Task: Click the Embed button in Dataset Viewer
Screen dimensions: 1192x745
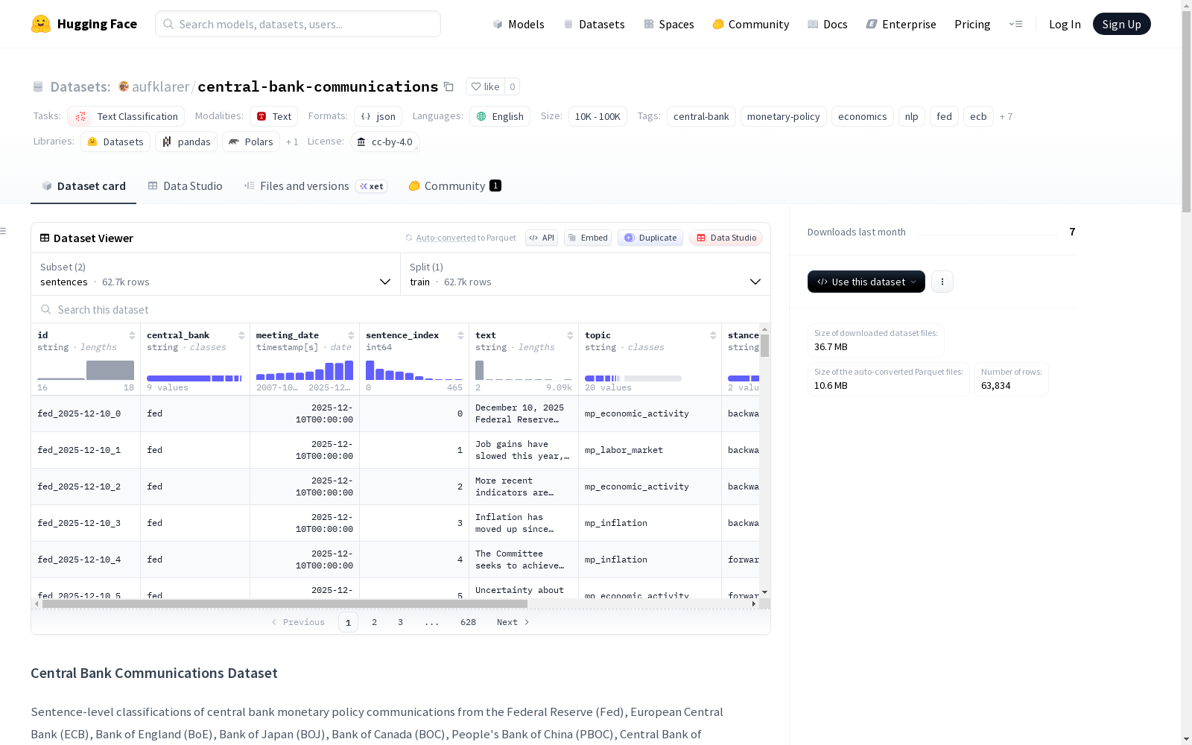Action: 588,238
